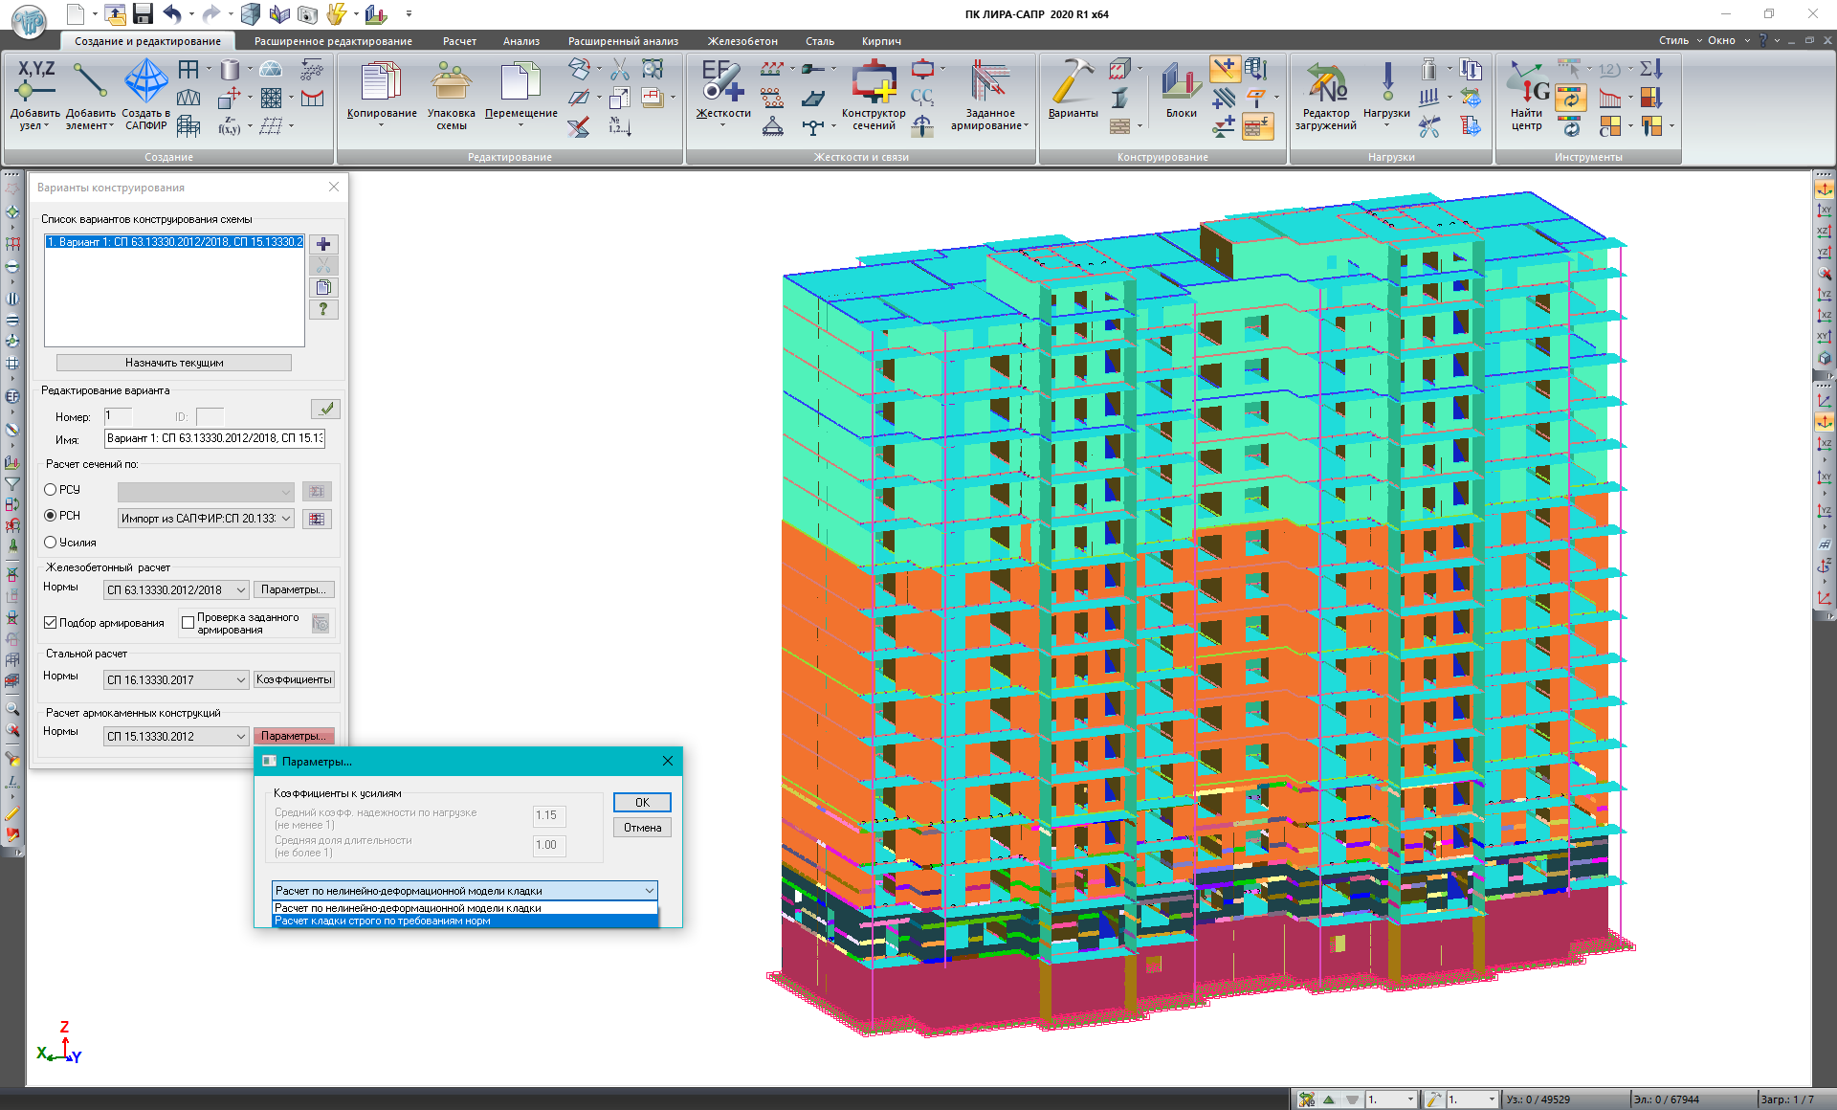Screen dimensions: 1837x1110
Task: Add new design variant with plus icon
Action: [x=323, y=244]
